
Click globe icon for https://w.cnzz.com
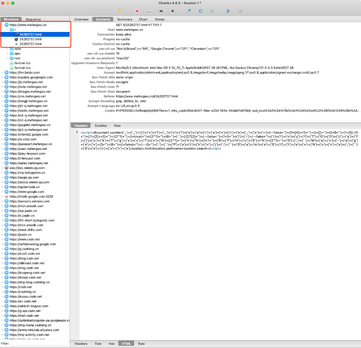pos(7,139)
